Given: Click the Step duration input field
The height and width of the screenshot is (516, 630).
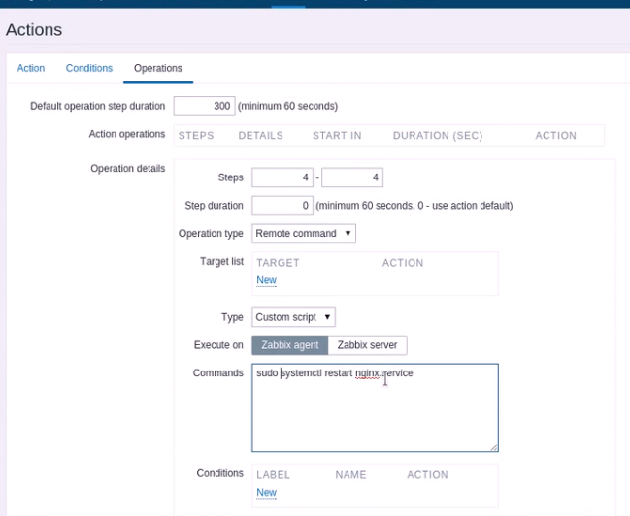Looking at the screenshot, I should click(x=282, y=206).
